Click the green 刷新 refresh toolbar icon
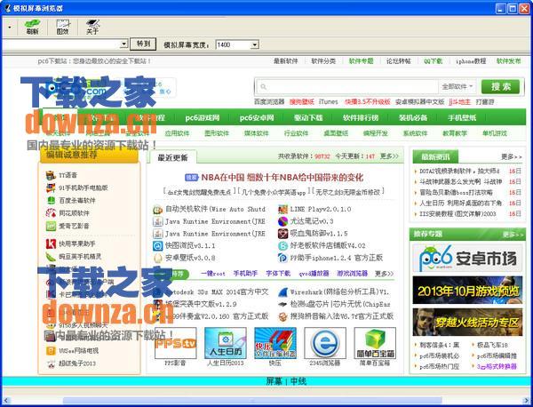This screenshot has height=407, width=533. [x=32, y=27]
